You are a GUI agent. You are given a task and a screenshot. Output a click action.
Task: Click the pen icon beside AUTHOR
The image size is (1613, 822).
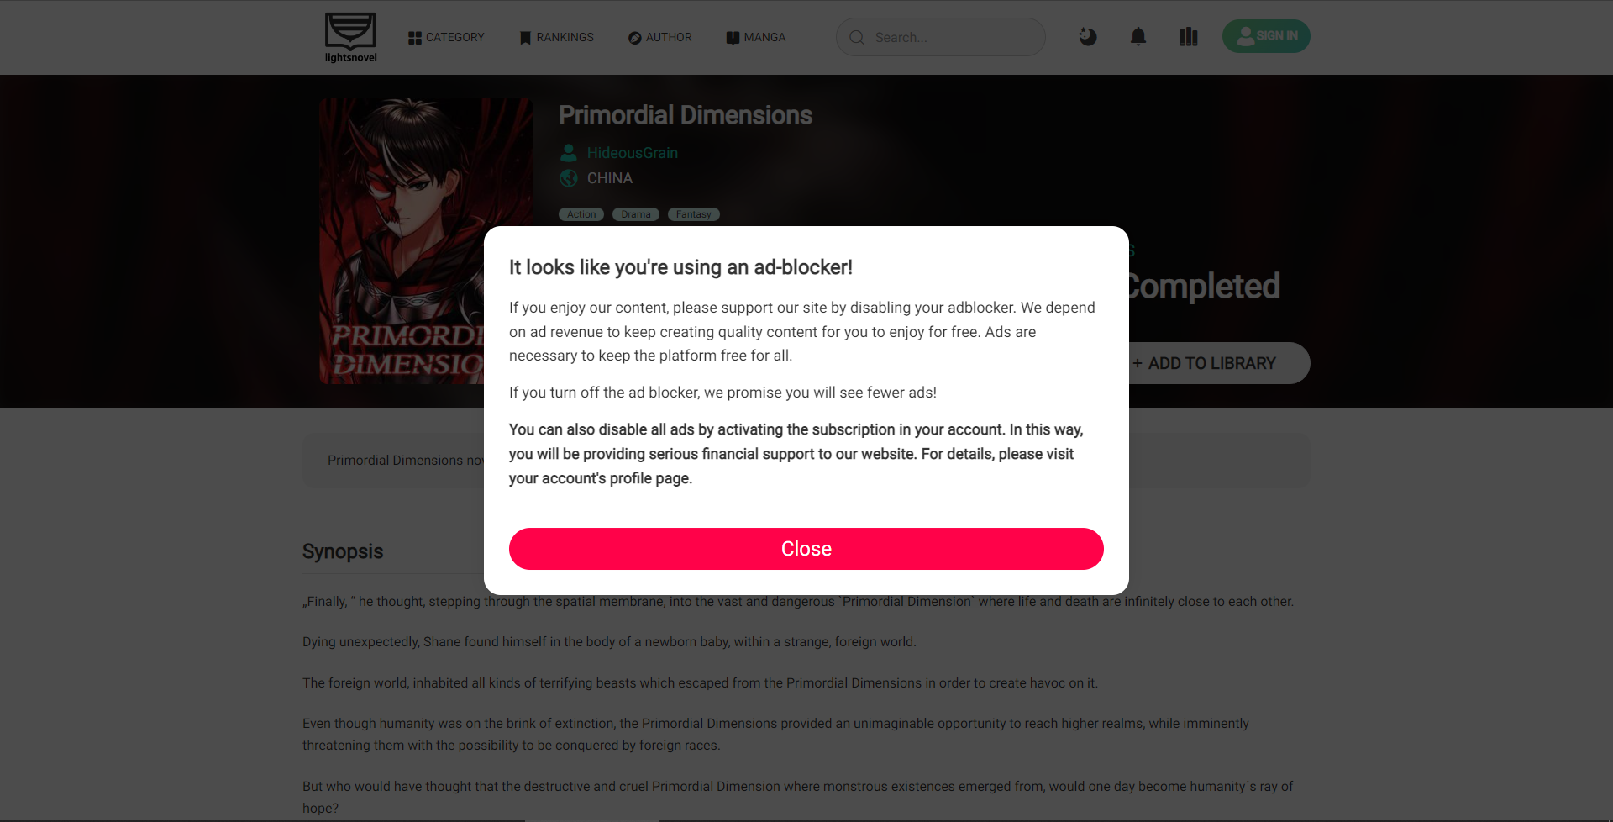point(633,37)
